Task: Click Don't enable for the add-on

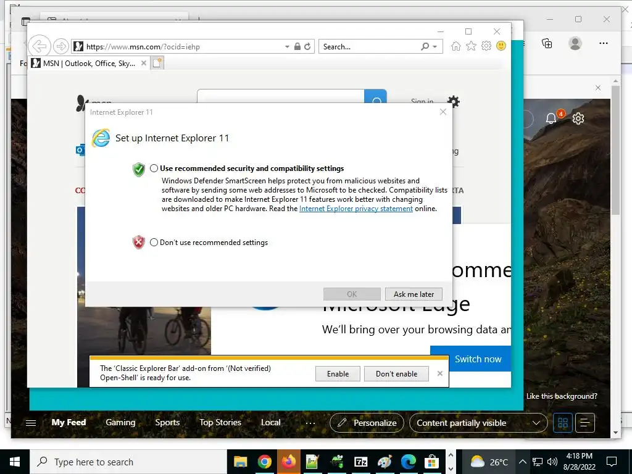Action: coord(396,374)
